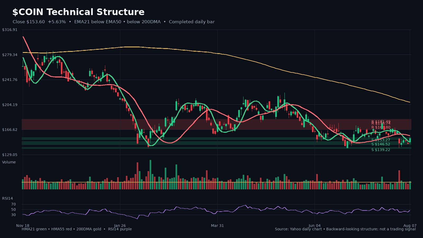Image resolution: width=423 pixels, height=238 pixels.
Task: Select the "$204.19" price axis label
Action: pyautogui.click(x=10, y=105)
